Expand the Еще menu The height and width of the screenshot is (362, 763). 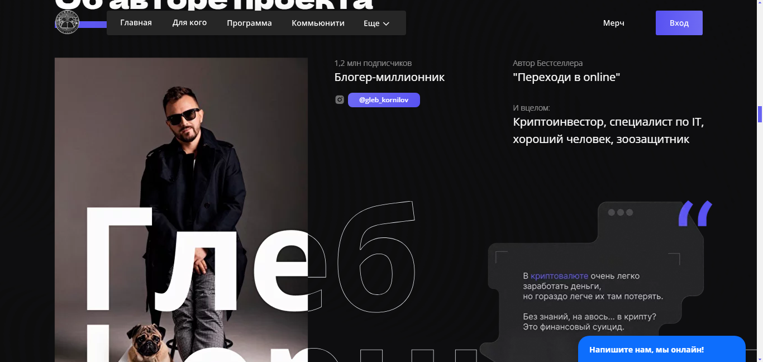point(376,23)
